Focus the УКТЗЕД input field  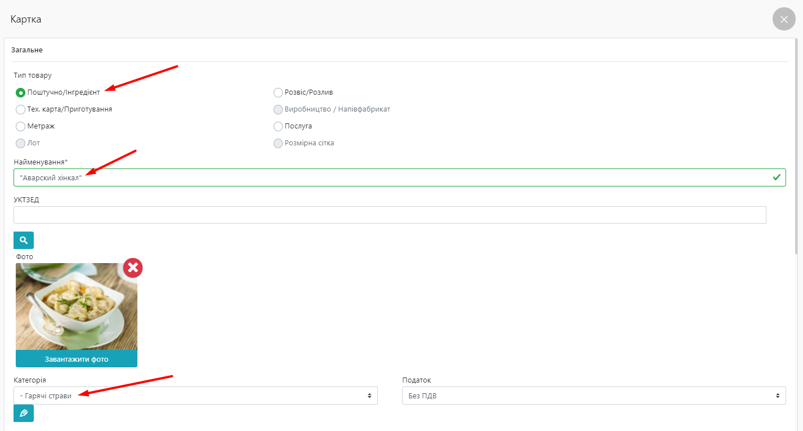click(390, 215)
